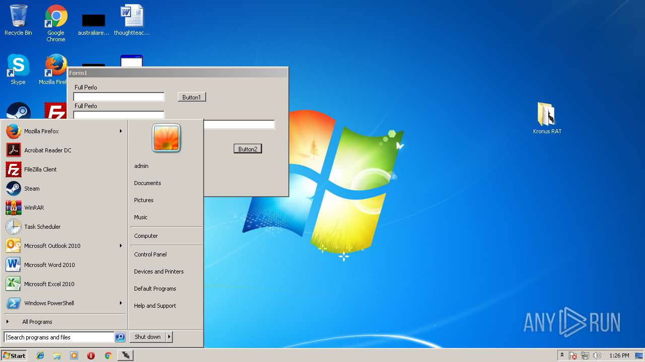Click Button1 in Form1 window

click(191, 97)
